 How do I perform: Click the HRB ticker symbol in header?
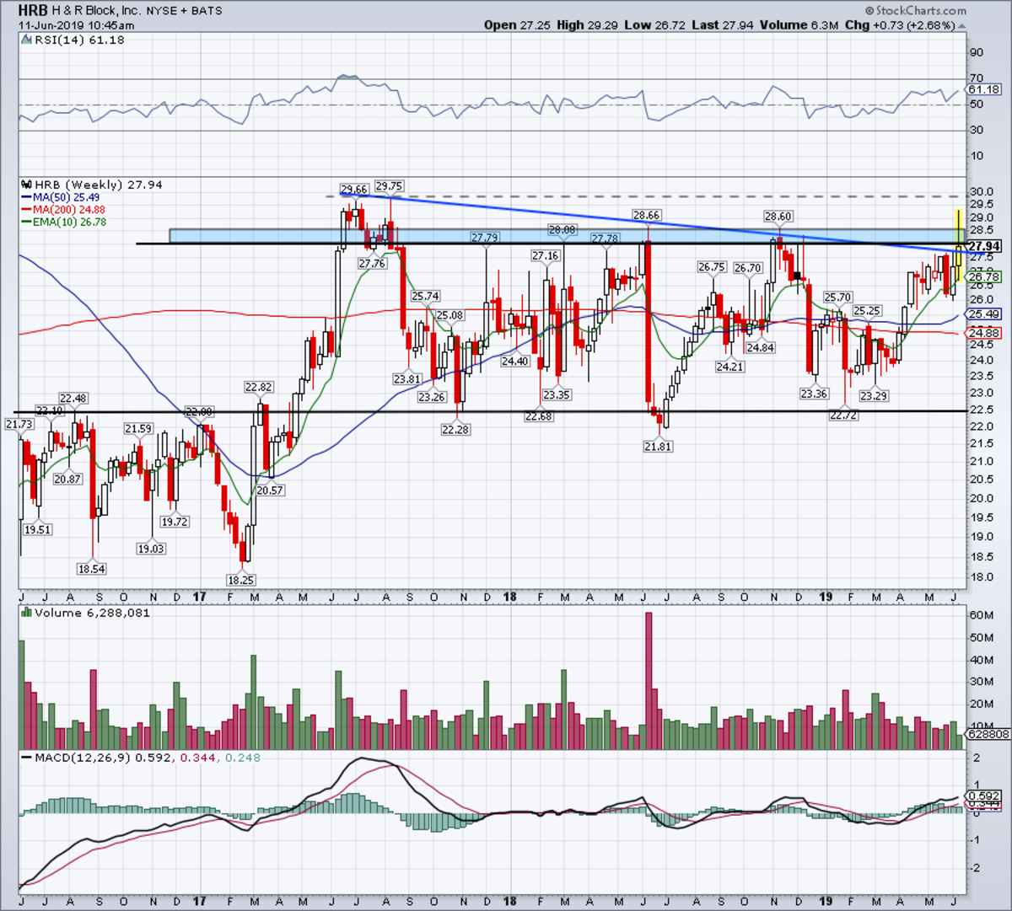(x=32, y=11)
